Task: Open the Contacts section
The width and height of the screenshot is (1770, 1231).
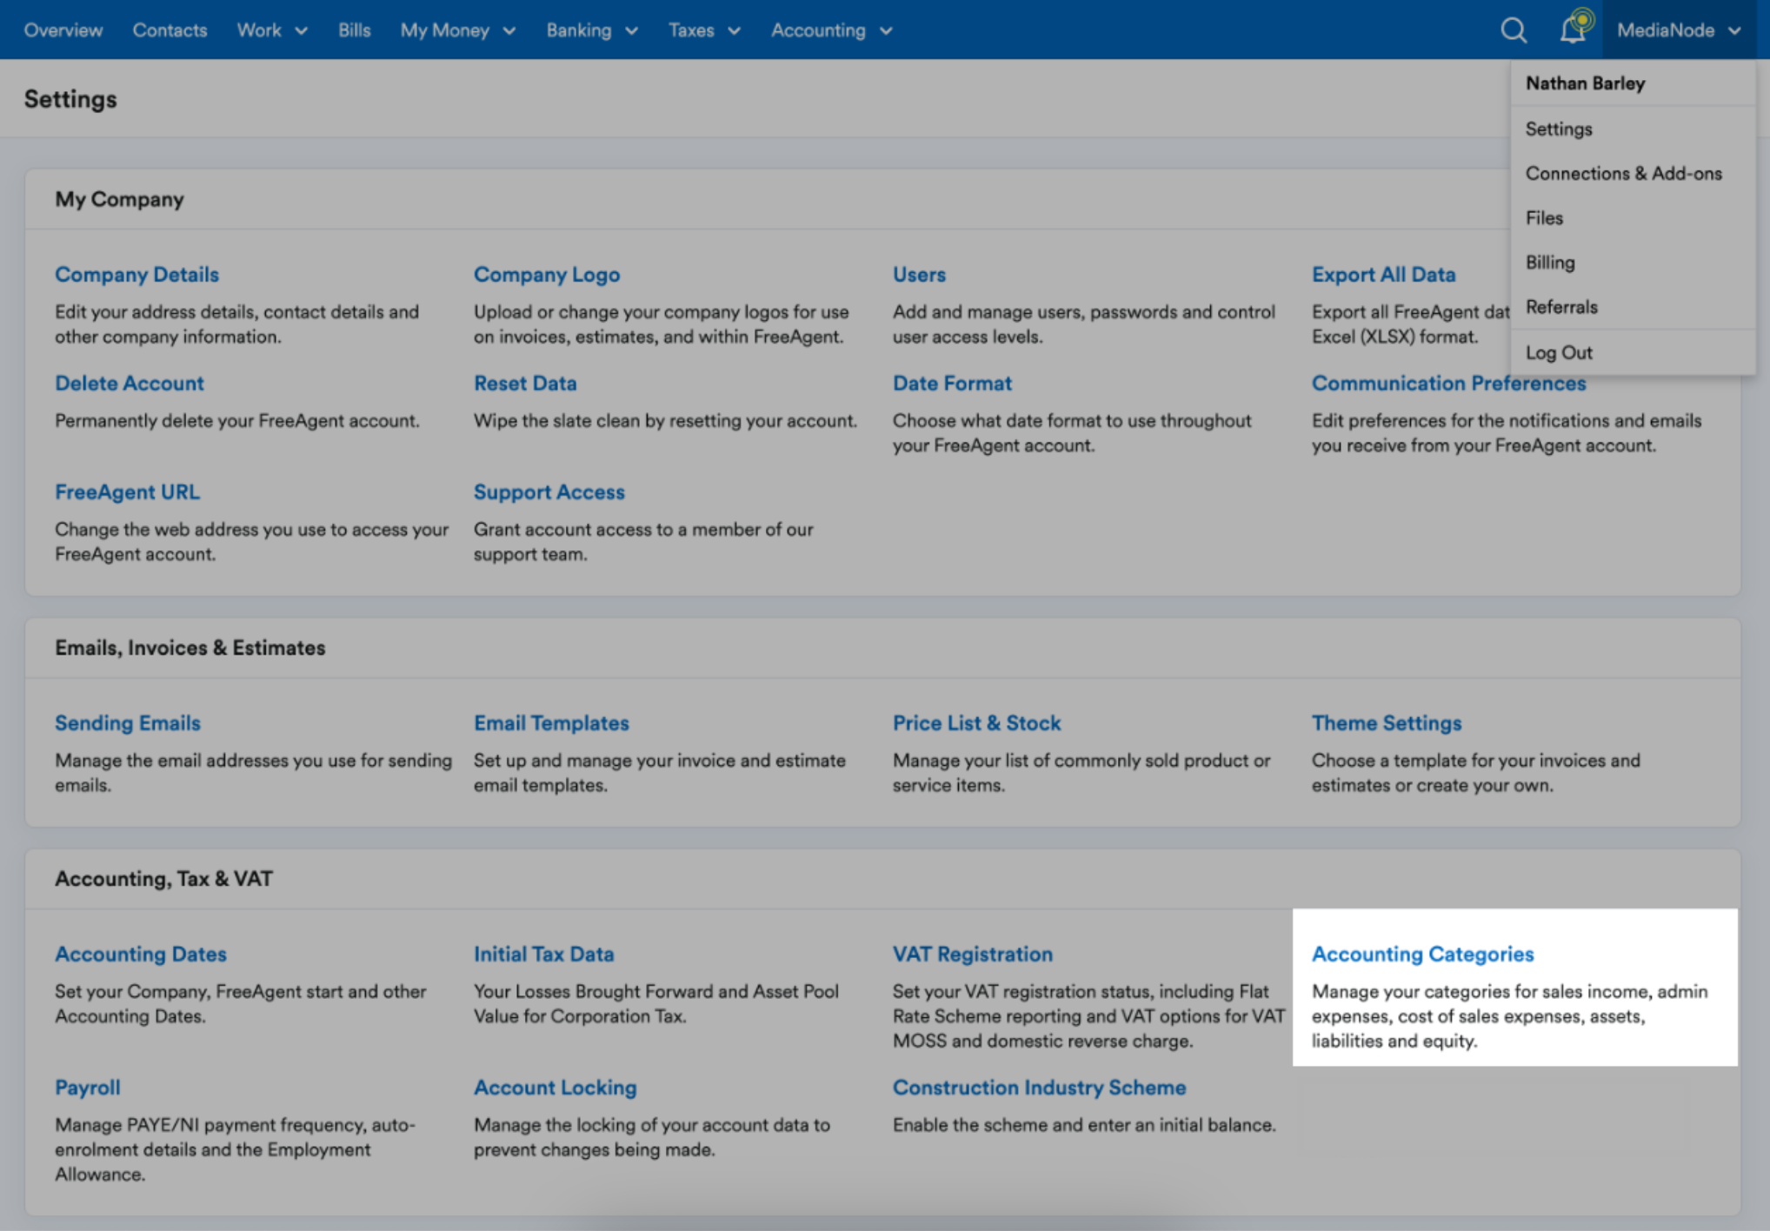Action: coord(170,30)
